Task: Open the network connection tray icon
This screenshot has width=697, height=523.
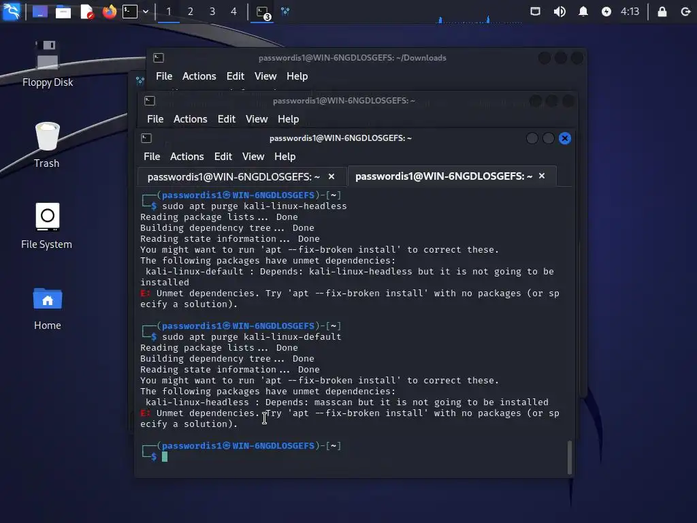Action: click(x=536, y=12)
